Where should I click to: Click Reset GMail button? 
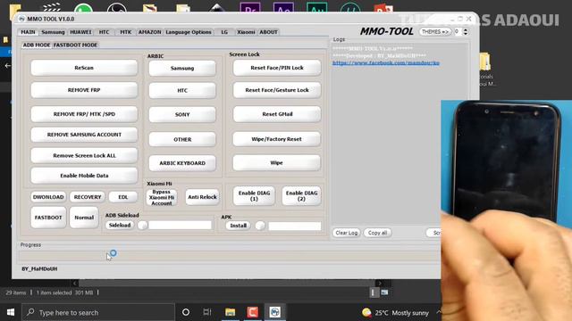pos(277,114)
